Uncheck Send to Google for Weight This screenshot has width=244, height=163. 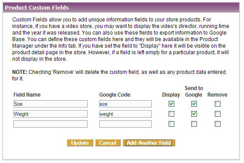click(x=194, y=114)
